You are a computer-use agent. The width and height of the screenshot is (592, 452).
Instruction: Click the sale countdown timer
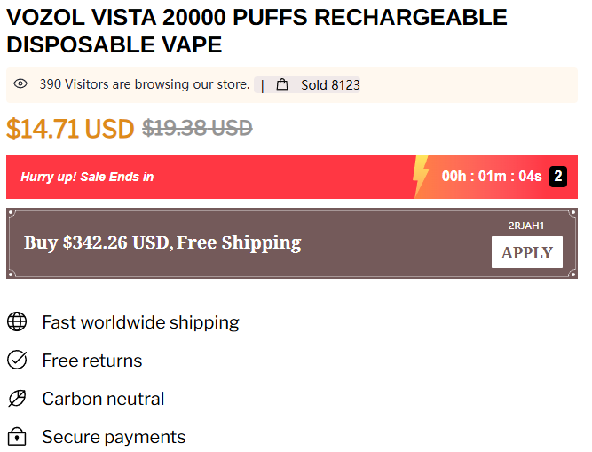click(x=492, y=177)
